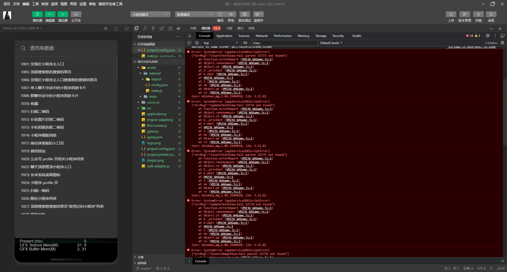Clear the console with the ban icon
The height and width of the screenshot is (272, 507).
pos(197,43)
